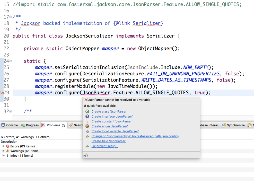Expand the Errors (63 items) tree node
254x186 pixels.
click(3, 146)
